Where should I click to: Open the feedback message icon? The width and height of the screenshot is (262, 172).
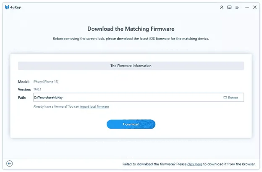click(x=229, y=8)
